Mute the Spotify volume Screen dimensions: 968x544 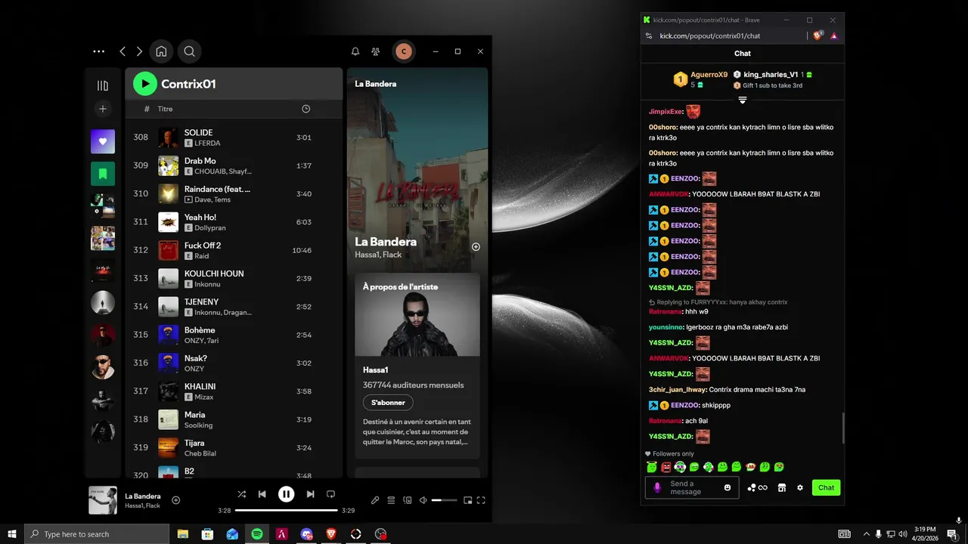click(423, 500)
